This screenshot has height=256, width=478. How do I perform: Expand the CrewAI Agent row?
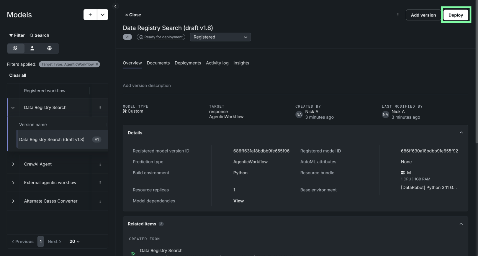click(13, 164)
